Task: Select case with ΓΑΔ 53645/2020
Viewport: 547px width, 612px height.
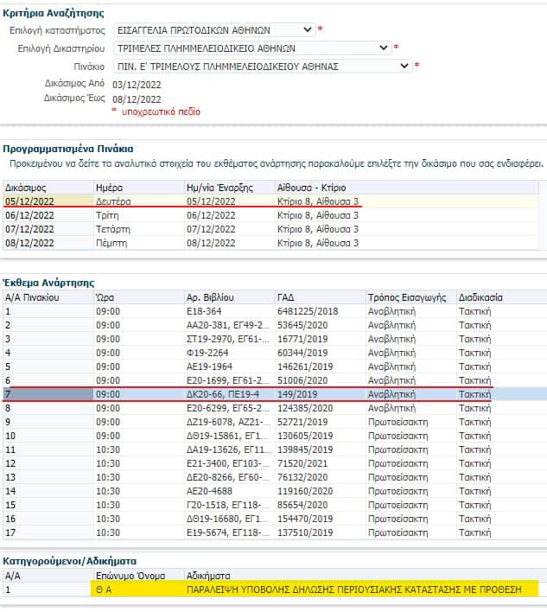Action: pyautogui.click(x=275, y=325)
